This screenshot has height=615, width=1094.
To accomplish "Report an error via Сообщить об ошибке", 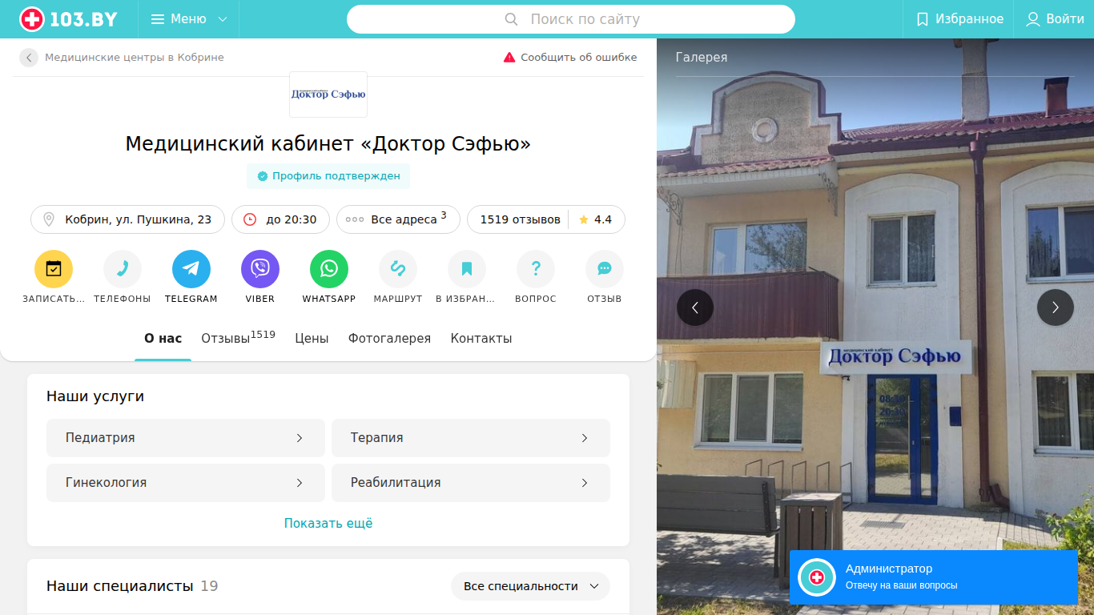I will pos(570,58).
